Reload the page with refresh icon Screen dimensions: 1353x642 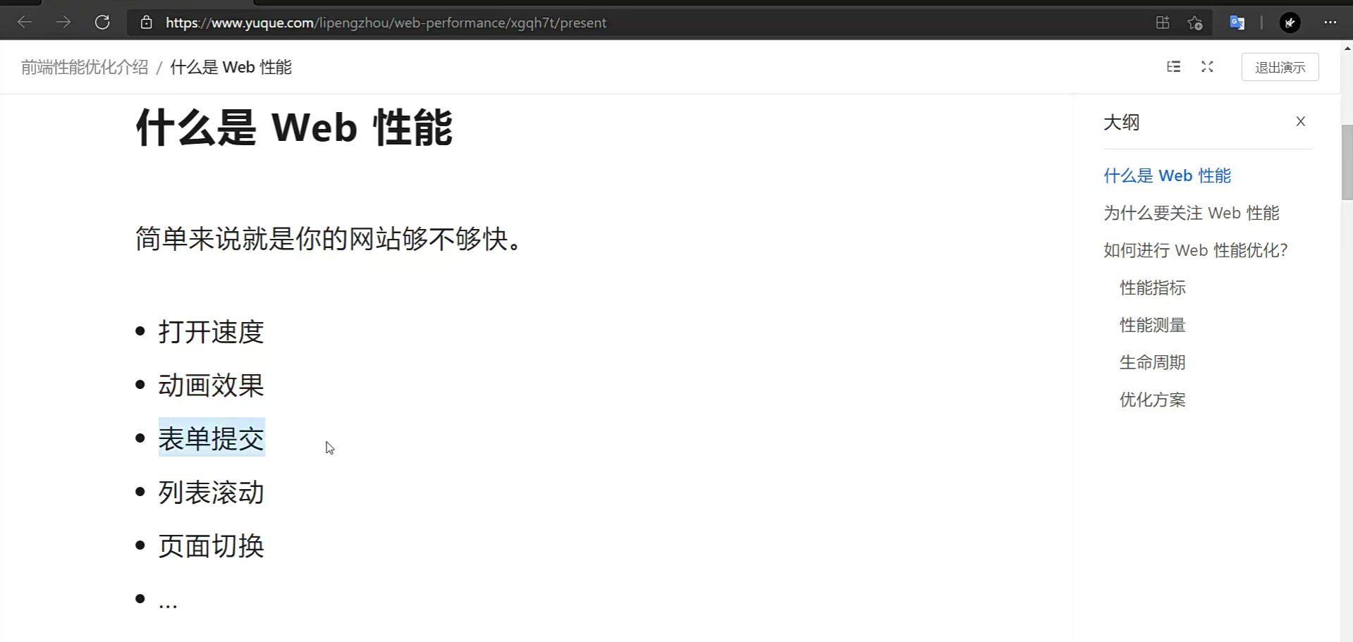(x=102, y=23)
